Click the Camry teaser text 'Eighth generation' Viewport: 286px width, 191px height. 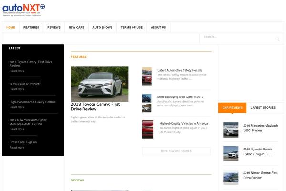[x=98, y=119]
